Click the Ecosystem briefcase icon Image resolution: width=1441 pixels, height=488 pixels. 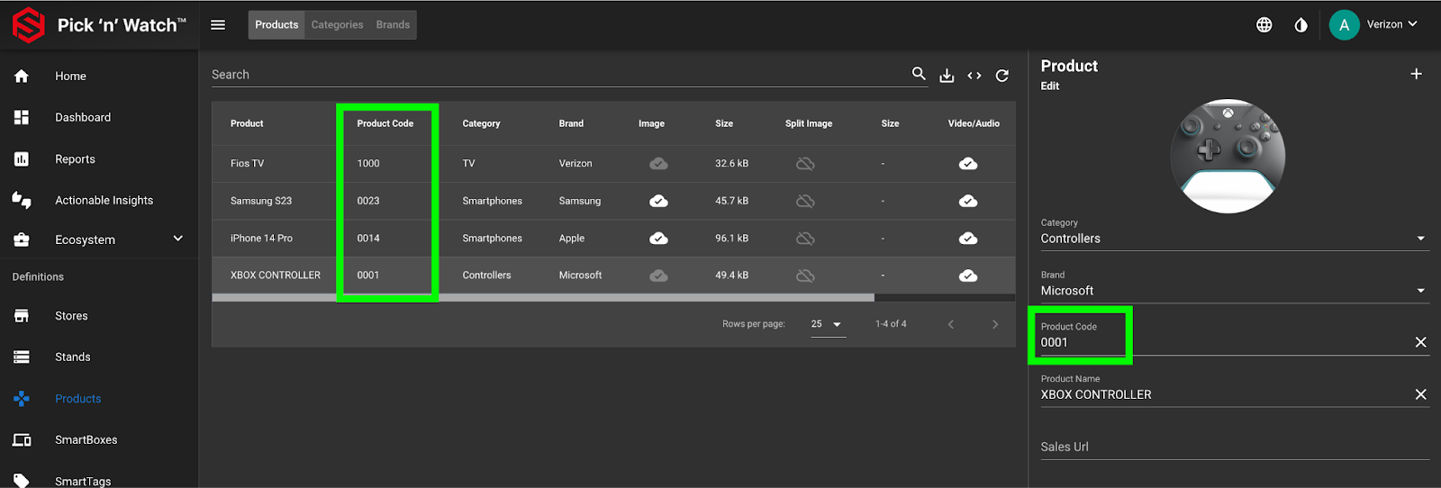pyautogui.click(x=22, y=239)
